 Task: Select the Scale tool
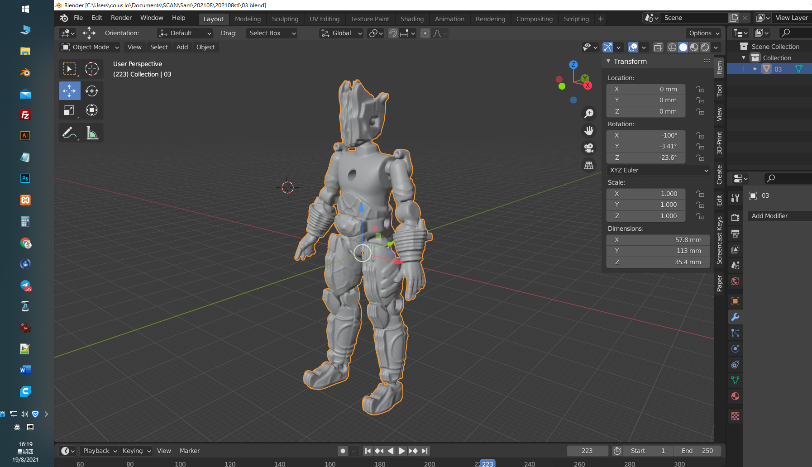click(x=69, y=110)
